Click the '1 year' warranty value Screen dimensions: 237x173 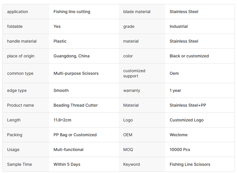[175, 90]
